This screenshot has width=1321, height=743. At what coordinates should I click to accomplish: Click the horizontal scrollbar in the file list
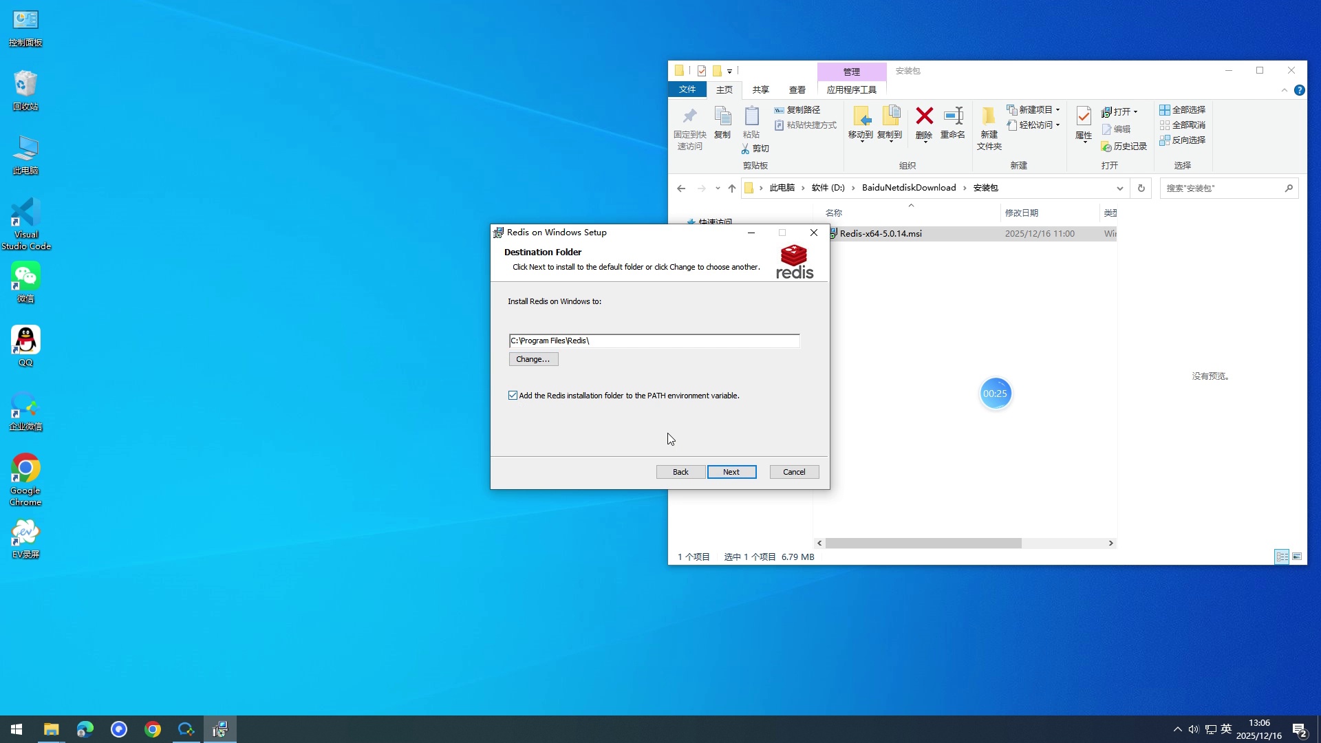point(923,543)
